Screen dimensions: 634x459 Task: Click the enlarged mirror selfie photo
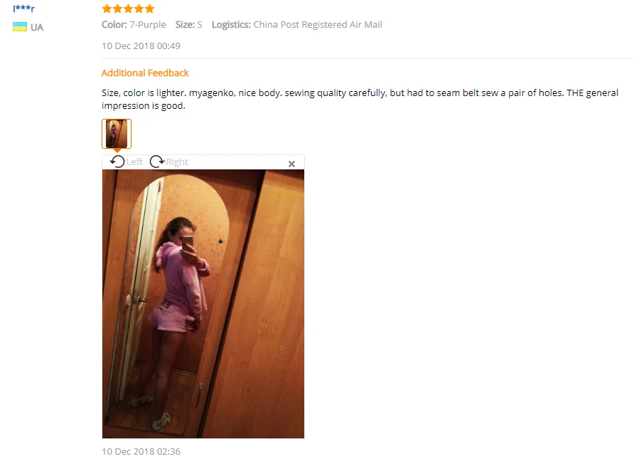[203, 304]
